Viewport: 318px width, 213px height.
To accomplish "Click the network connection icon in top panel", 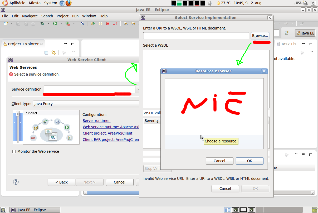I will pyautogui.click(x=305, y=3).
